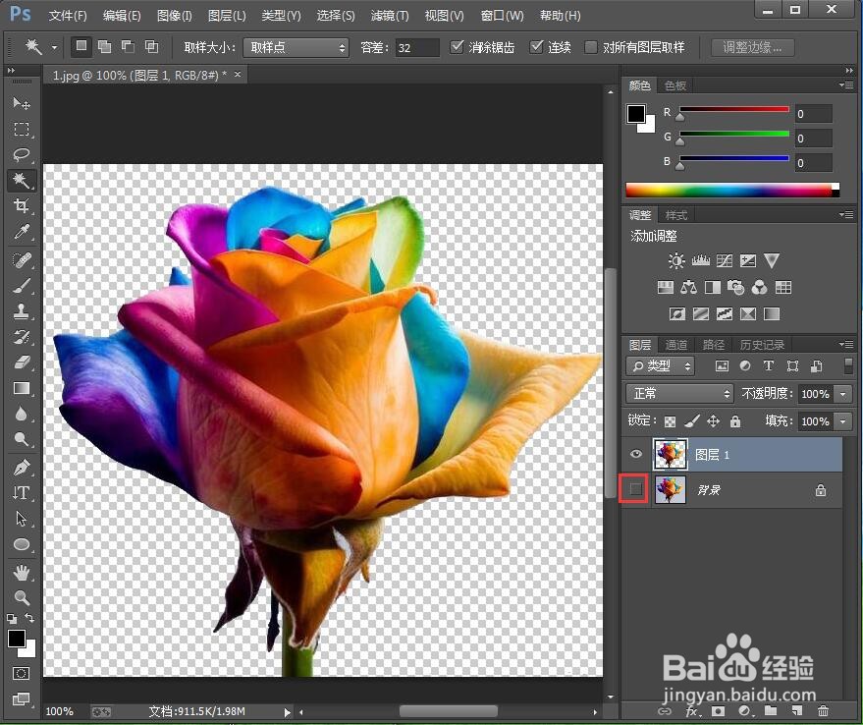863x725 pixels.
Task: Click the 调整边缘 button
Action: pos(753,47)
